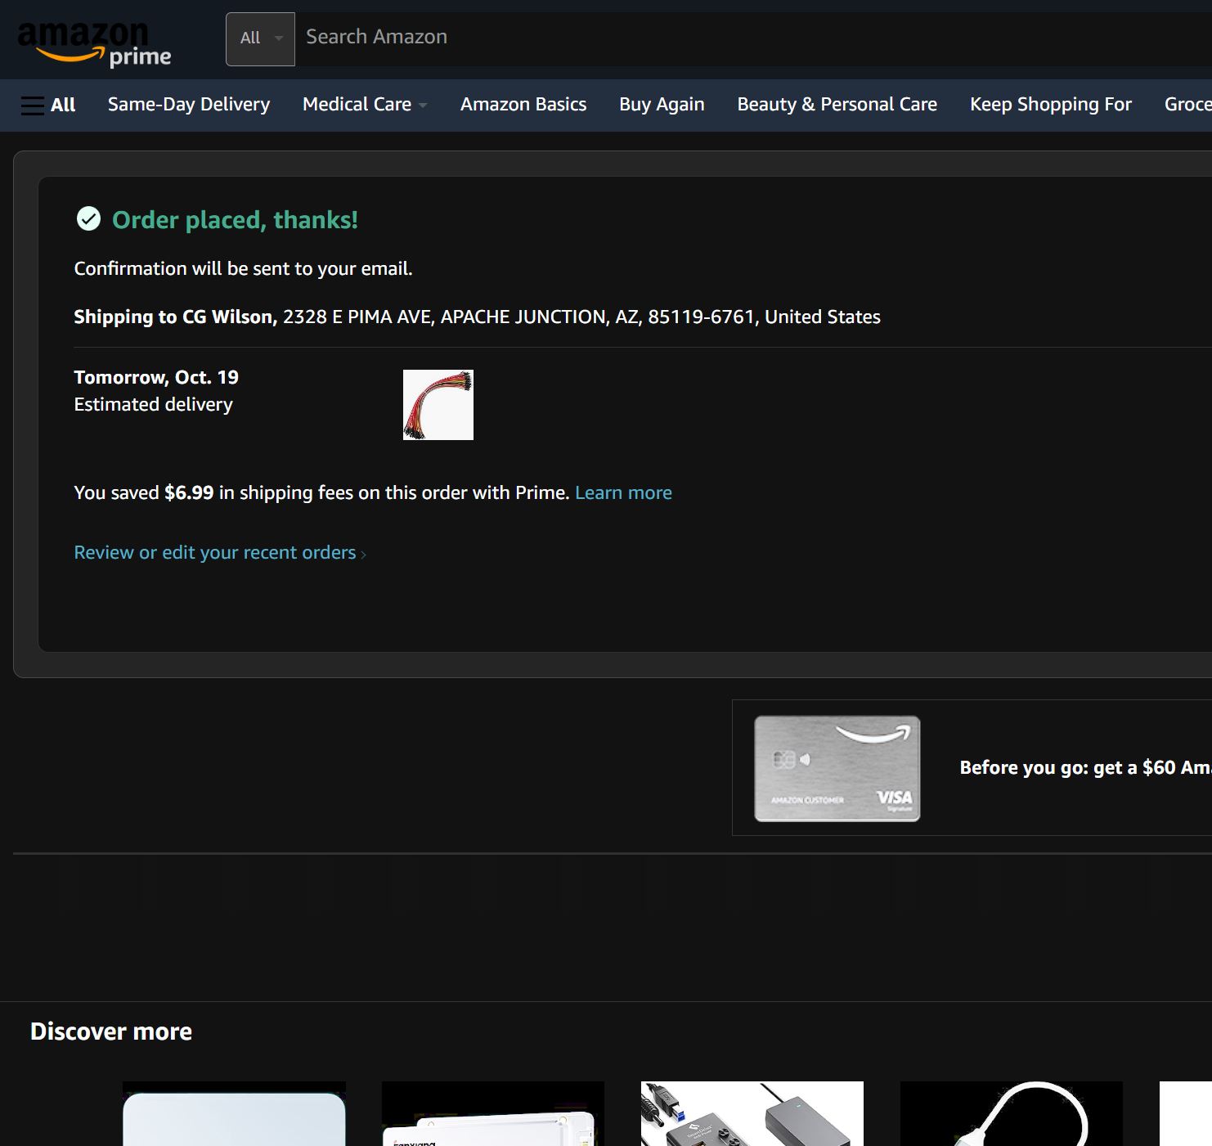Open the Fanxiang product card in Discover more

493,1113
